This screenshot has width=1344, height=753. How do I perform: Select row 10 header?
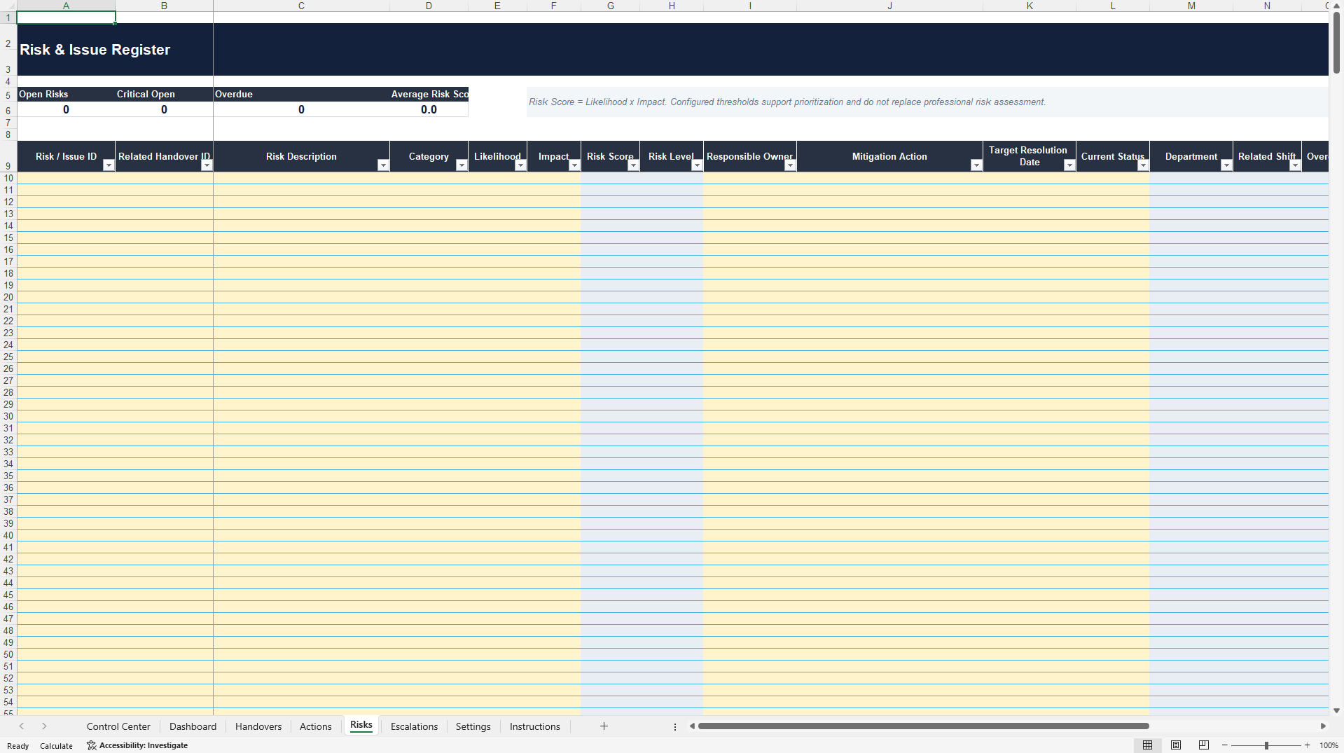click(x=8, y=178)
